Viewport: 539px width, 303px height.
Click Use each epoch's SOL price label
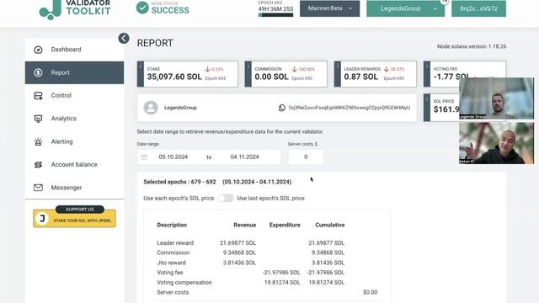(x=179, y=199)
